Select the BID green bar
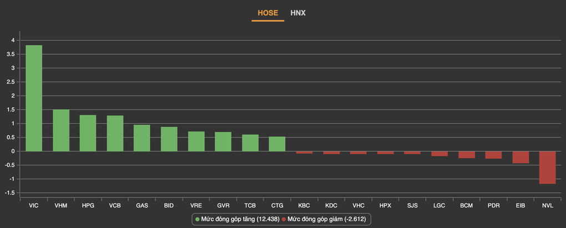566x228 pixels. (x=169, y=139)
